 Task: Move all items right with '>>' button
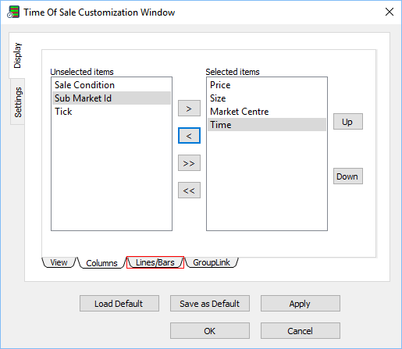tap(189, 163)
